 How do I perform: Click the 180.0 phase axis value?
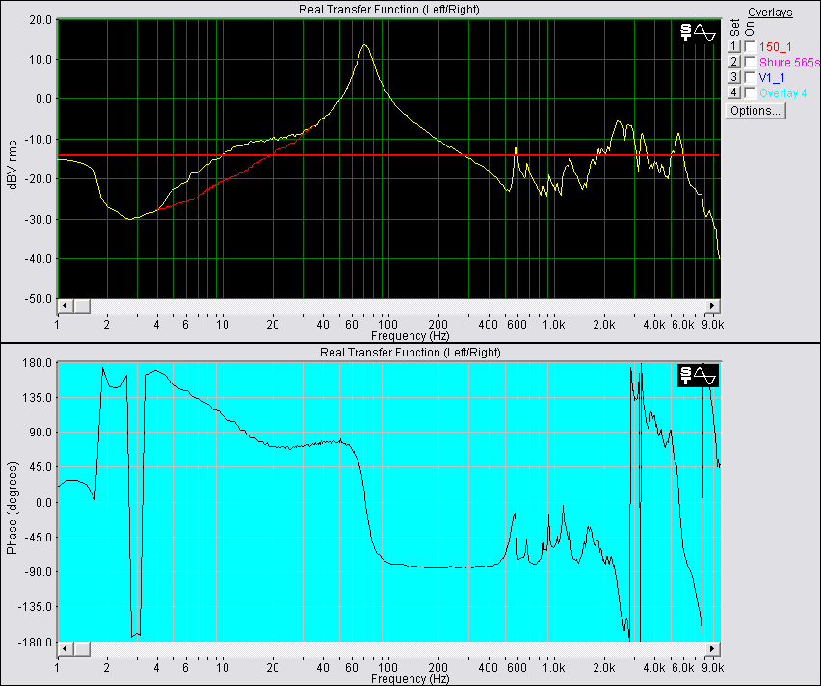click(39, 363)
